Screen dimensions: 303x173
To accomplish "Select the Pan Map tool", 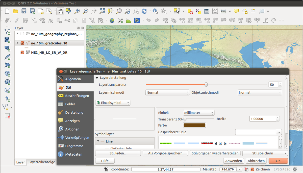I will pyautogui.click(x=60, y=11).
